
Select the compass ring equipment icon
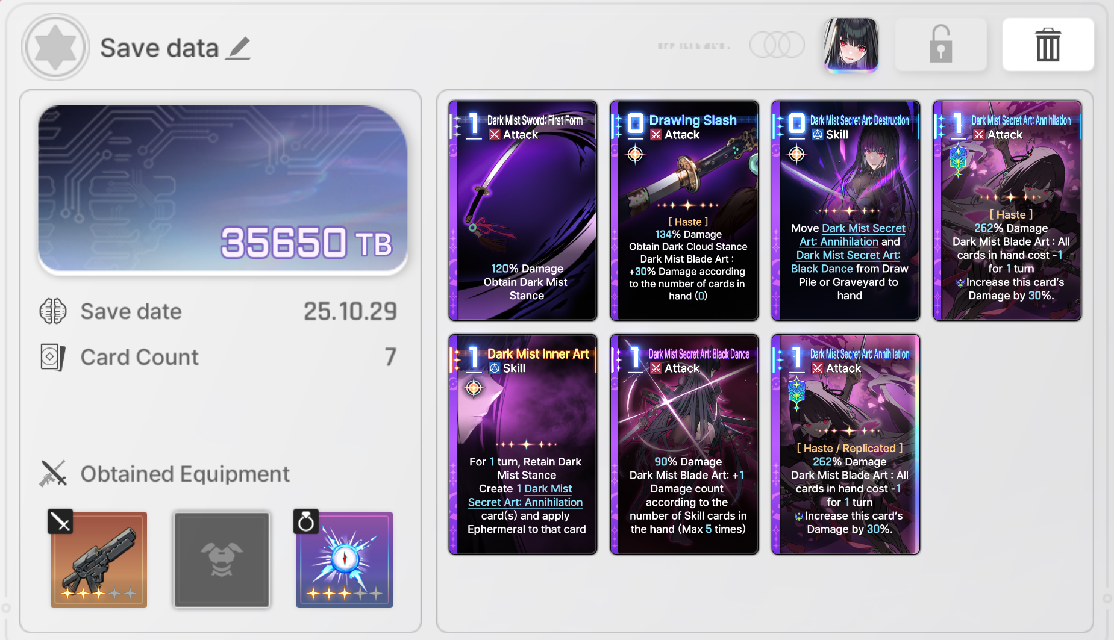tap(345, 559)
